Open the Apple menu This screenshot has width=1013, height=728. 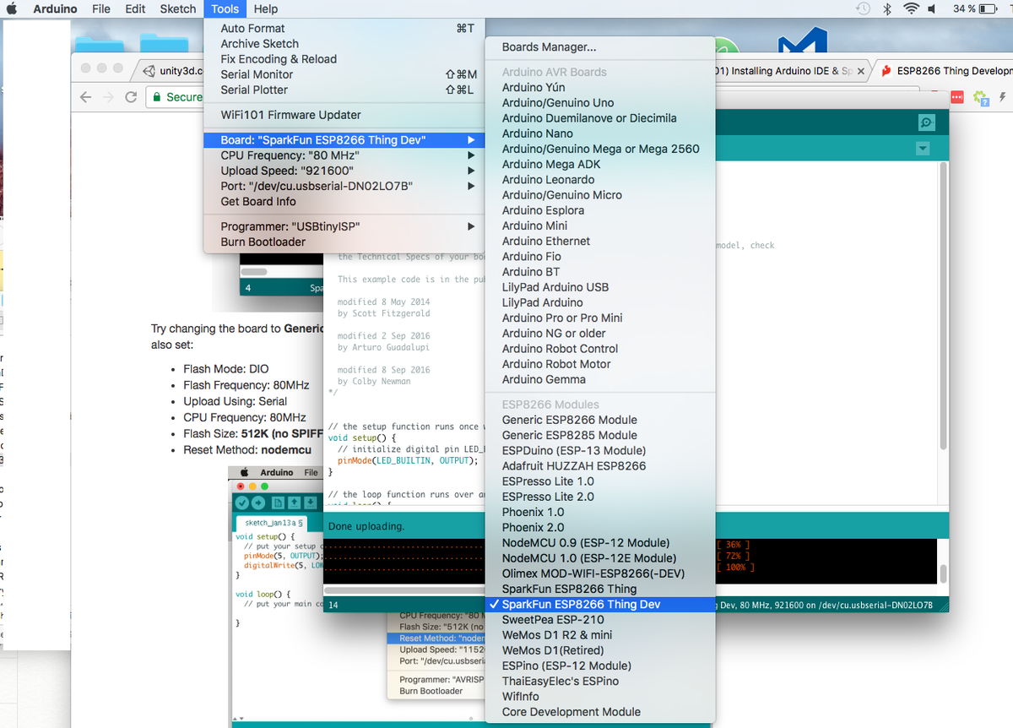click(14, 9)
